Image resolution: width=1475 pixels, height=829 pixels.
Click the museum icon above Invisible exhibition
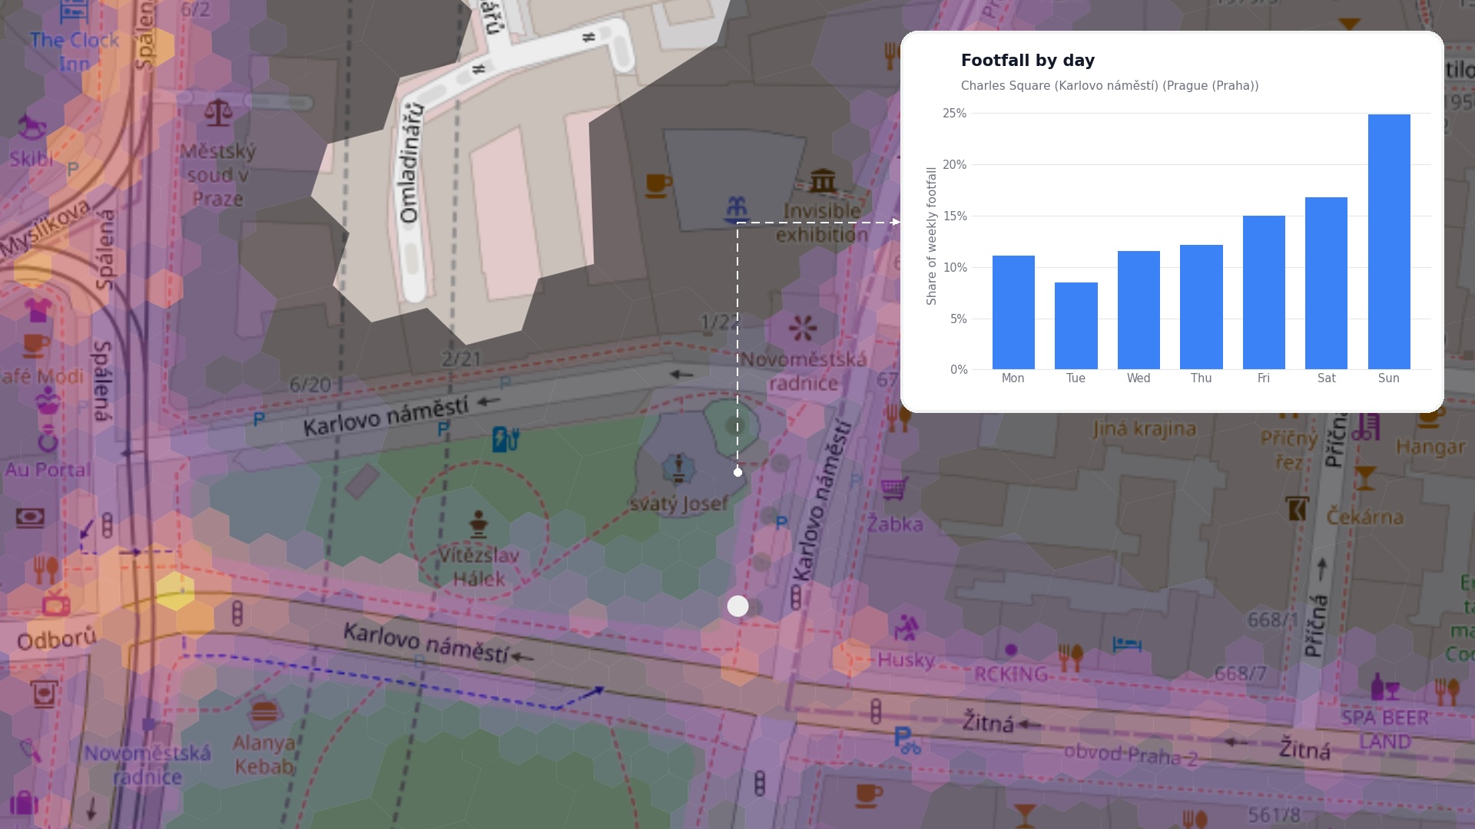pos(823,181)
